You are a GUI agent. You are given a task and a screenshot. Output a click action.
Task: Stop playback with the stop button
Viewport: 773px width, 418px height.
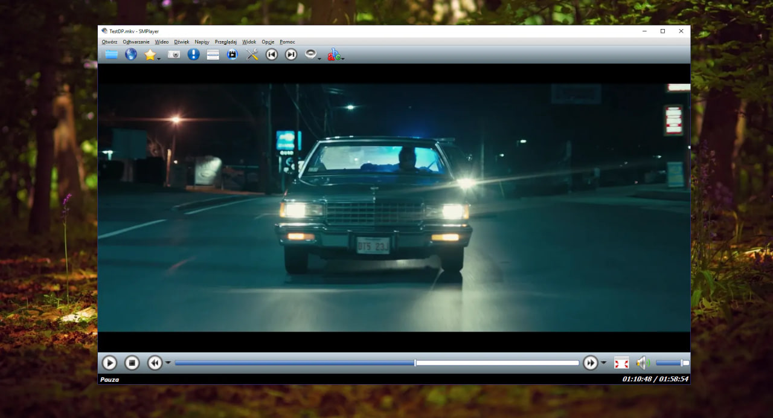pyautogui.click(x=132, y=363)
